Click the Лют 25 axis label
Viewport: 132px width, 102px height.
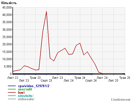pos(113,81)
